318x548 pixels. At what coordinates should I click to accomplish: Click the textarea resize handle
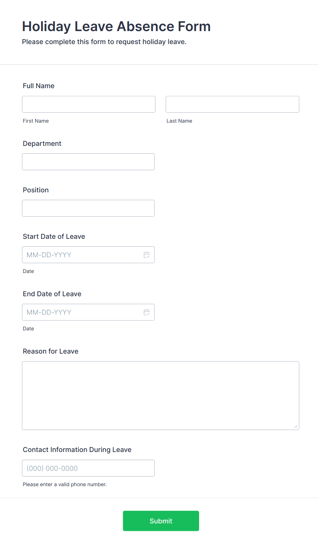pos(295,426)
